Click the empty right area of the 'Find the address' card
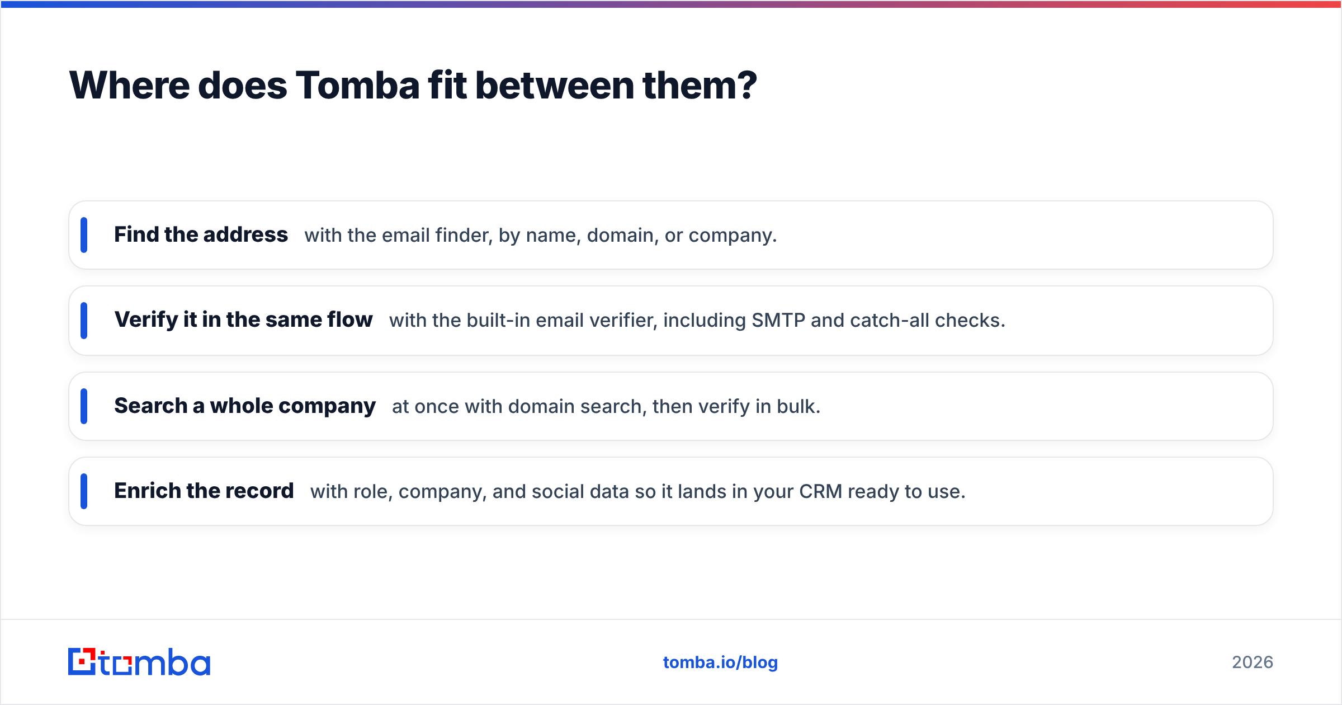This screenshot has height=705, width=1342. pyautogui.click(x=1023, y=235)
